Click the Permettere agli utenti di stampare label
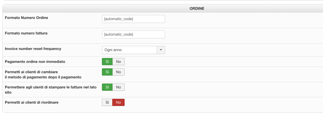Screen dimensions: 323x116 click(x=51, y=87)
